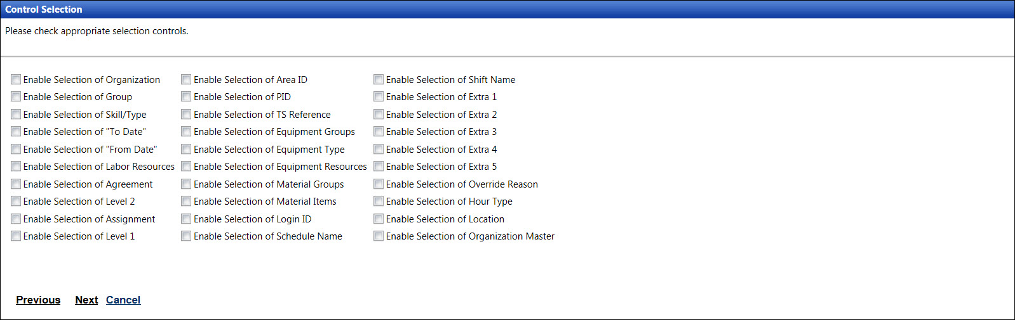Toggle Enable Selection of Material Items

(x=186, y=202)
